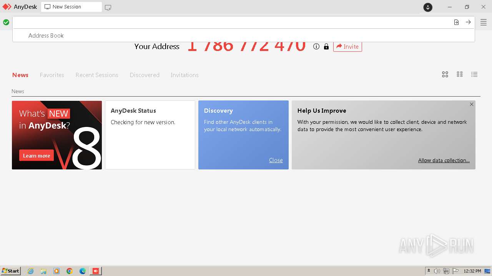Open File Explorer from taskbar
Image resolution: width=492 pixels, height=276 pixels.
(43, 271)
